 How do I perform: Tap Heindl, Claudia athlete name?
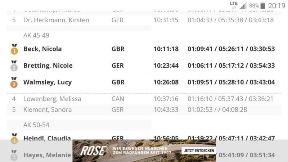tap(47, 138)
